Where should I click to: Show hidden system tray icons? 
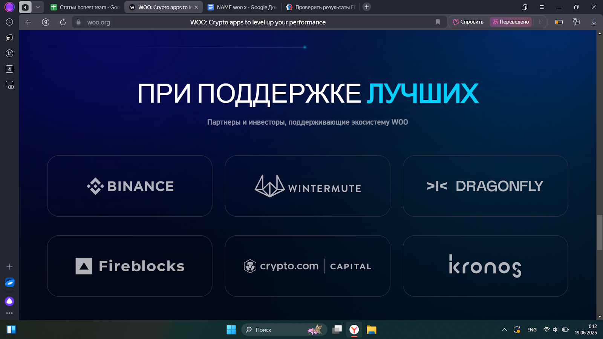504,330
